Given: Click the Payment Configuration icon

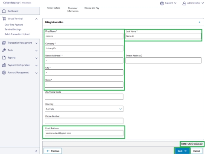Looking at the screenshot, I should tap(4, 65).
